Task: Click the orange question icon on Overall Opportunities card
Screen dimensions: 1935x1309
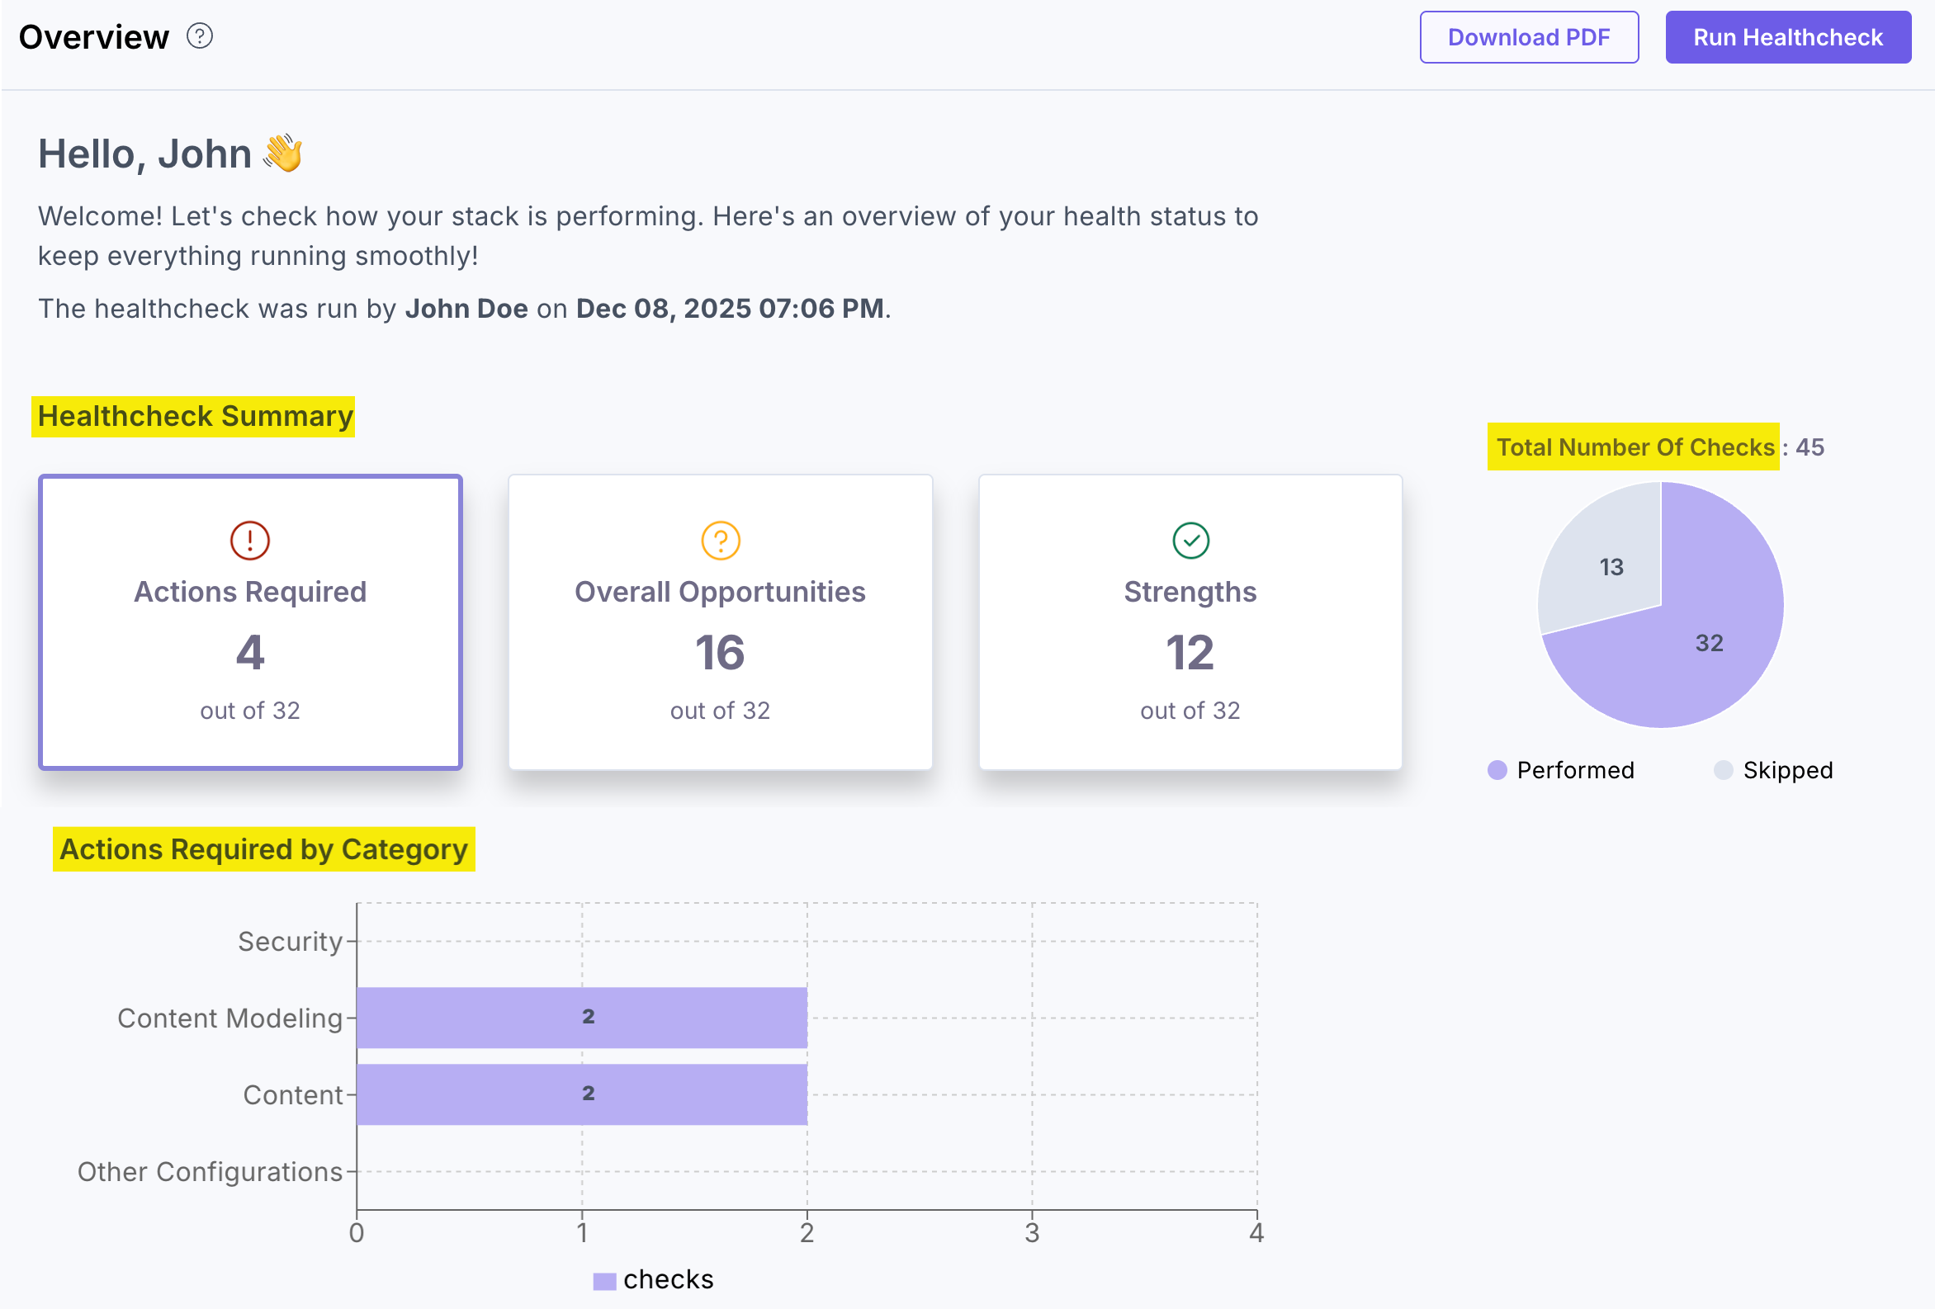Action: pos(719,540)
